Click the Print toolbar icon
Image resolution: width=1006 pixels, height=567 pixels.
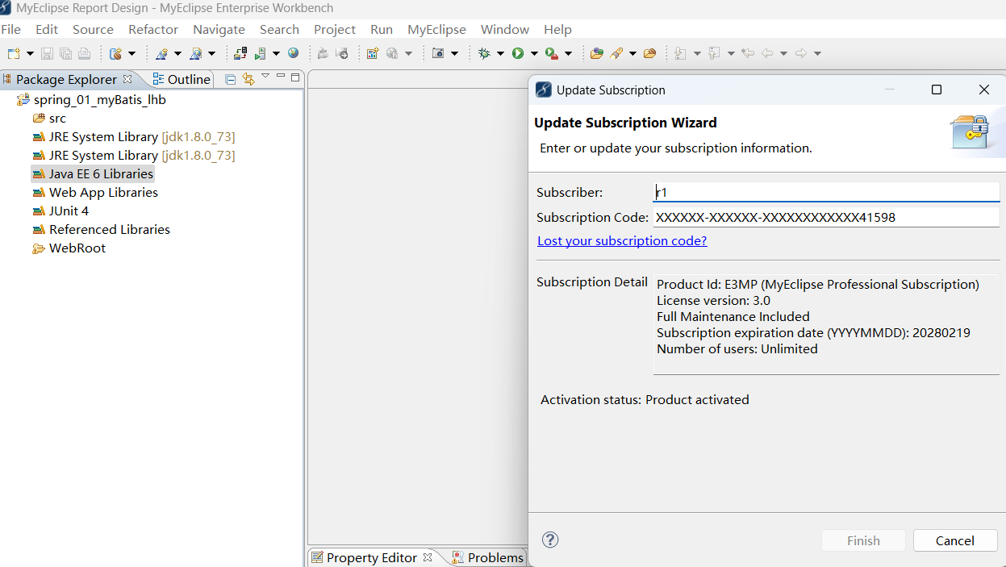pos(84,53)
